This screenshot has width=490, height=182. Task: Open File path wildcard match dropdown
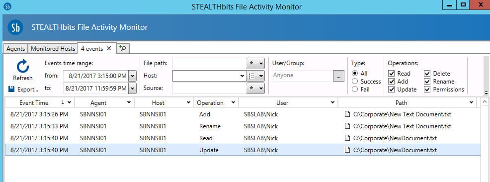click(x=255, y=64)
